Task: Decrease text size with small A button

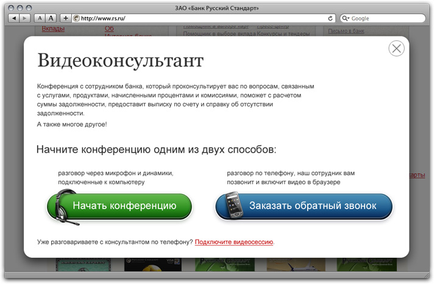Action: coord(39,18)
